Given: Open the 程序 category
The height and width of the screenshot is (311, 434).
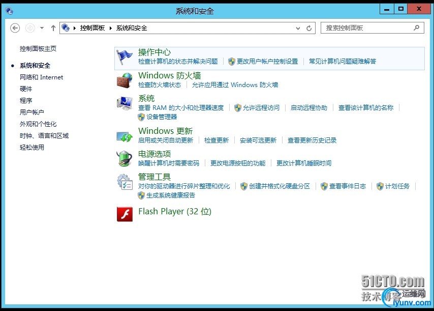Looking at the screenshot, I should coord(26,101).
